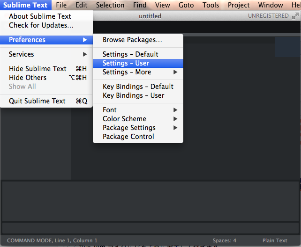Choose Hide Others
301x247 pixels.
pos(46,78)
